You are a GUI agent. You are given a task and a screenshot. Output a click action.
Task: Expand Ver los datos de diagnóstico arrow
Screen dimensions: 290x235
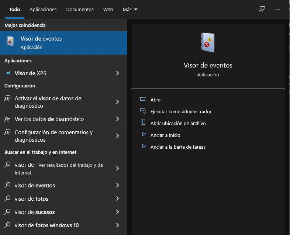[118, 119]
